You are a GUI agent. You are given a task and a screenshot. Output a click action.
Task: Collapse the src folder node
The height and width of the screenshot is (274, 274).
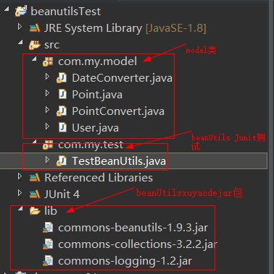tap(20, 43)
